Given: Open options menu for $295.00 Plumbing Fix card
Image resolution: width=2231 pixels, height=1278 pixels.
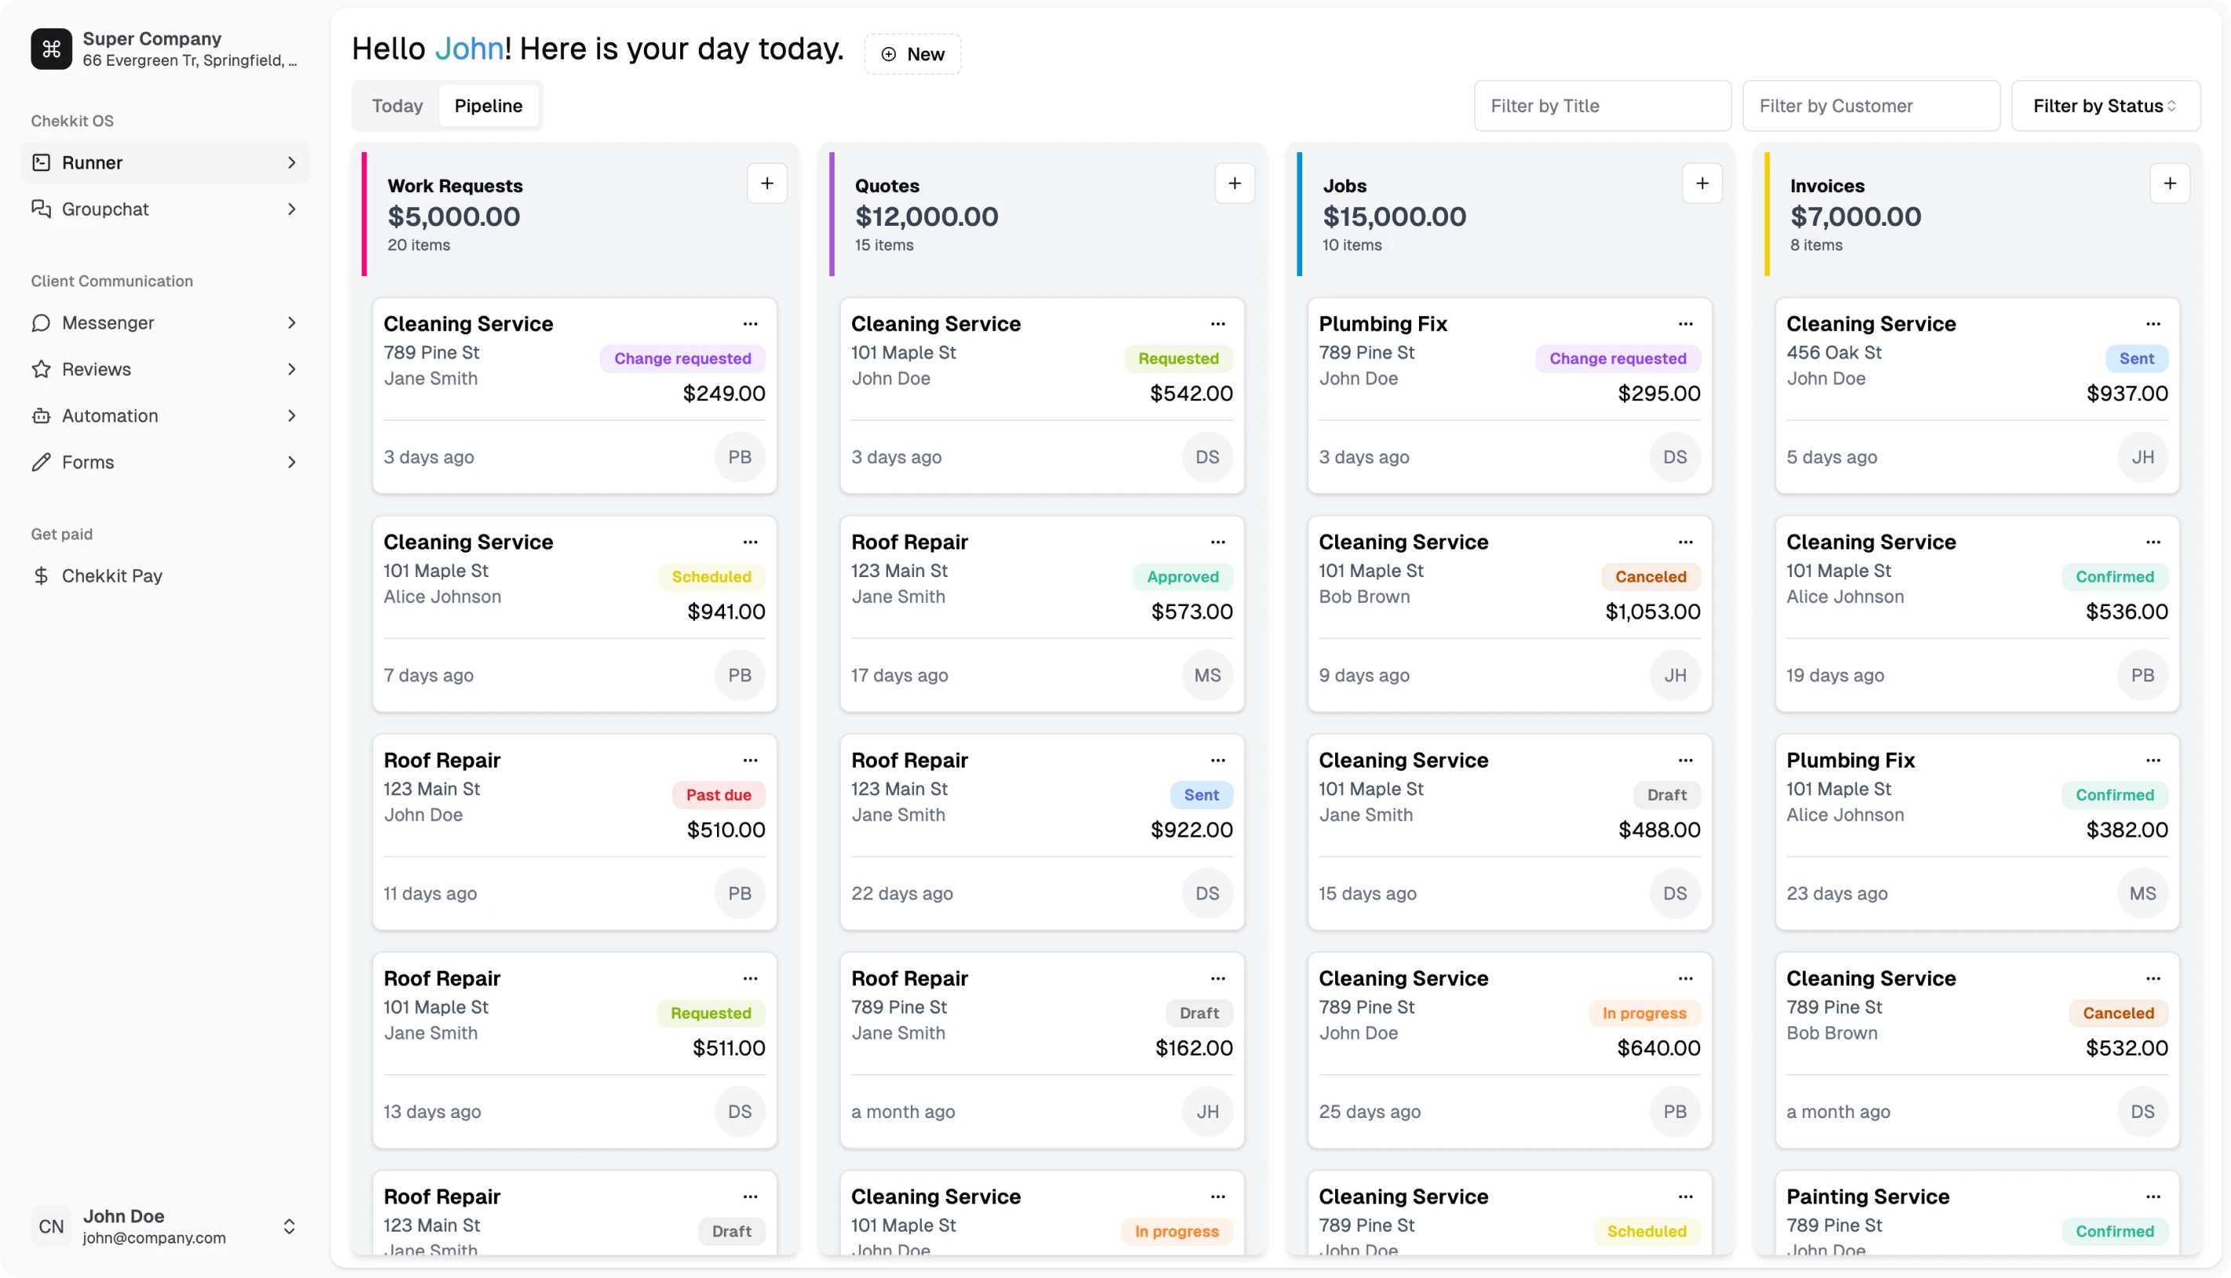Looking at the screenshot, I should tap(1686, 324).
